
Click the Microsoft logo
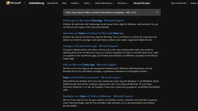(13, 3)
